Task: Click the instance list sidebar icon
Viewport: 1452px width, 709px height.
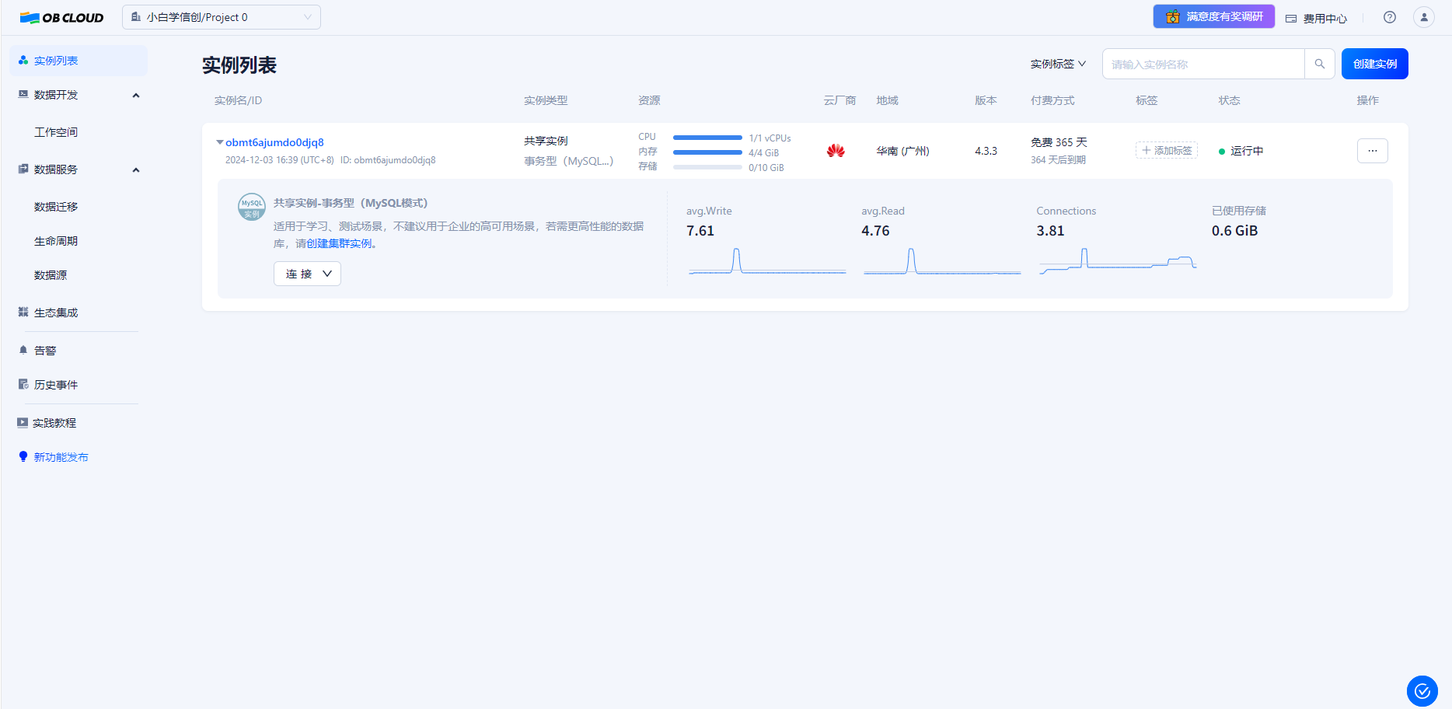Action: click(x=23, y=61)
